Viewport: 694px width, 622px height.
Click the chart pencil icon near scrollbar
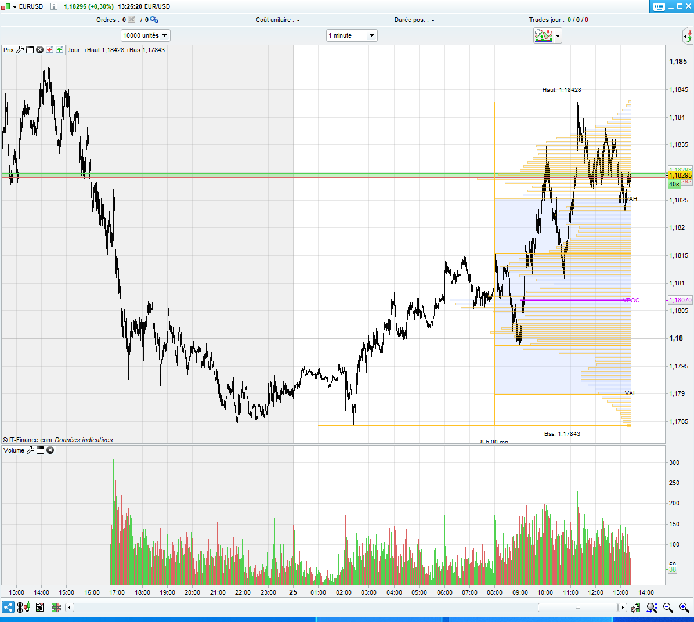pos(636,607)
